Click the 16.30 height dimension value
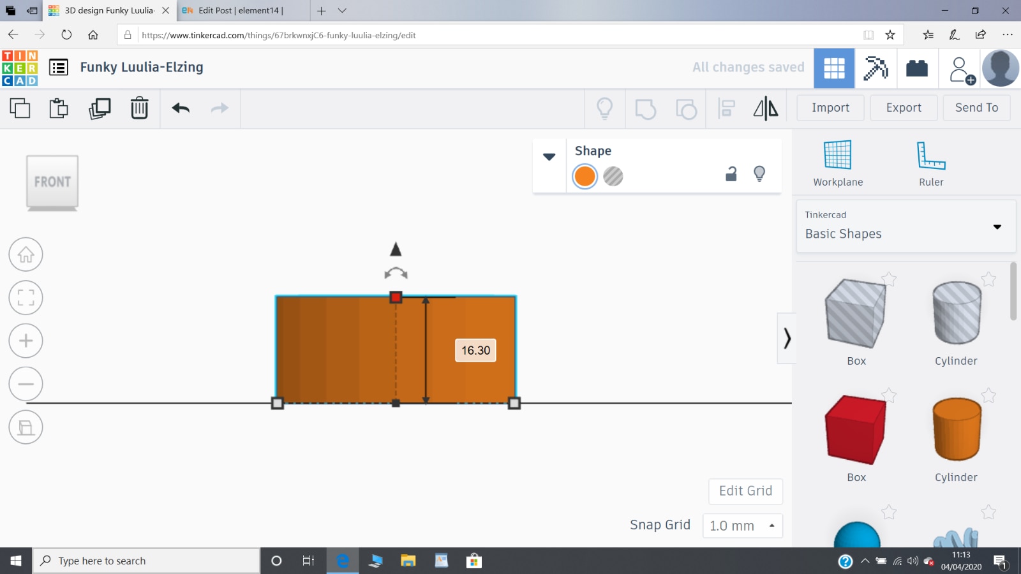This screenshot has height=574, width=1021. (475, 350)
